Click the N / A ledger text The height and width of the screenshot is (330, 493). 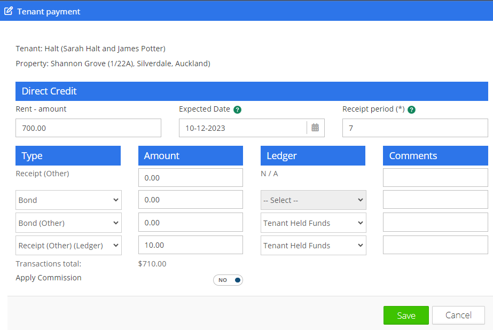click(x=269, y=174)
